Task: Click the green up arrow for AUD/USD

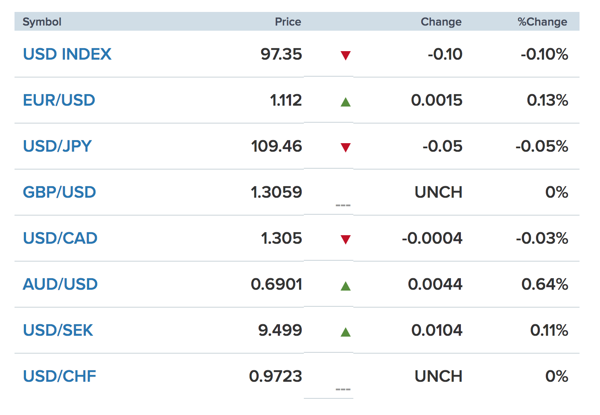Action: [346, 286]
